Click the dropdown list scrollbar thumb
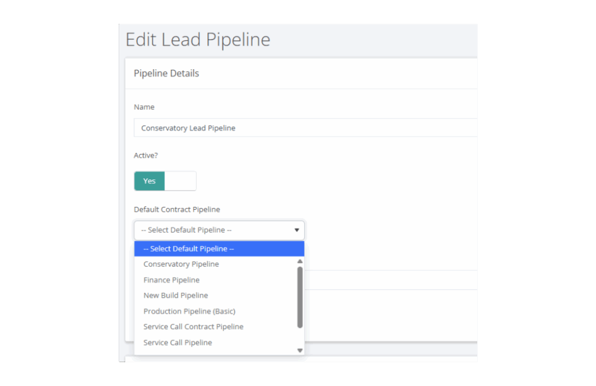Image resolution: width=596 pixels, height=386 pixels. coord(300,297)
